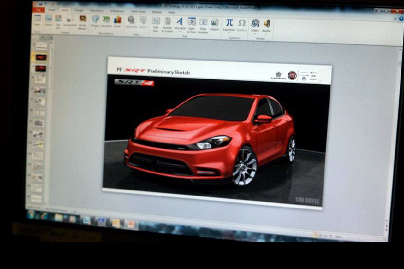
Task: Select the first slide thumbnail in the panel
Action: 41,46
